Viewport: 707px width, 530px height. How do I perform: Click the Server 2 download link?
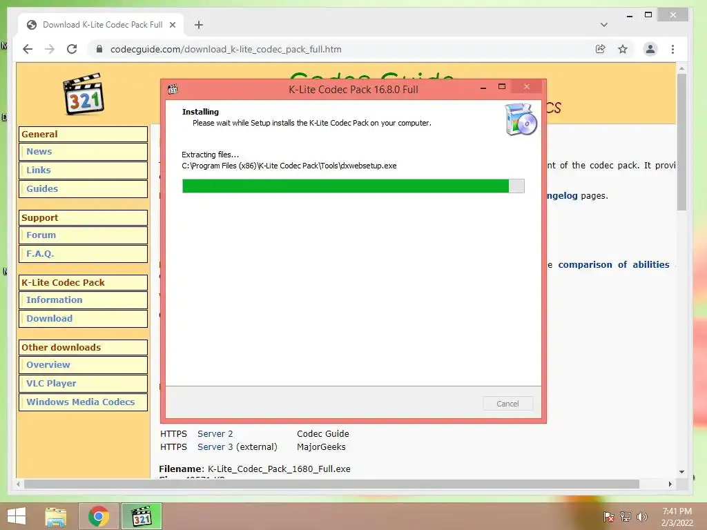pos(215,433)
